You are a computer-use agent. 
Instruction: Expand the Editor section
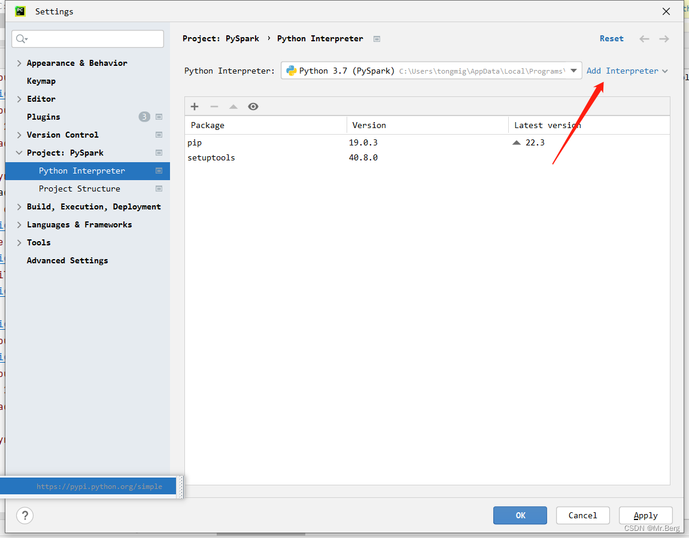pos(19,99)
